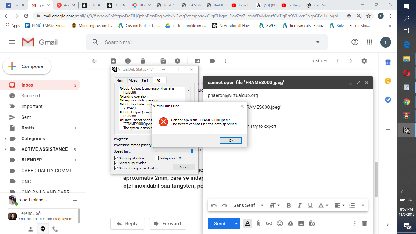Send the email with Send button

pos(220,223)
